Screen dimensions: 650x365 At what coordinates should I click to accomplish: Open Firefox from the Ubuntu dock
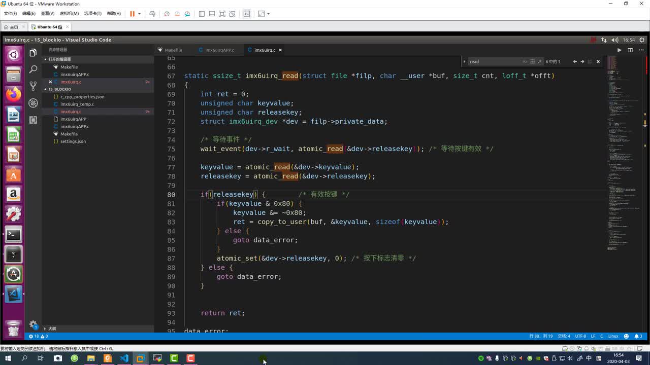pyautogui.click(x=14, y=94)
